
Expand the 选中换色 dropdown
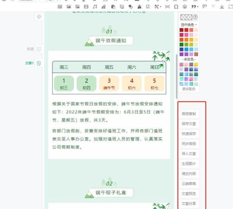click(x=189, y=24)
